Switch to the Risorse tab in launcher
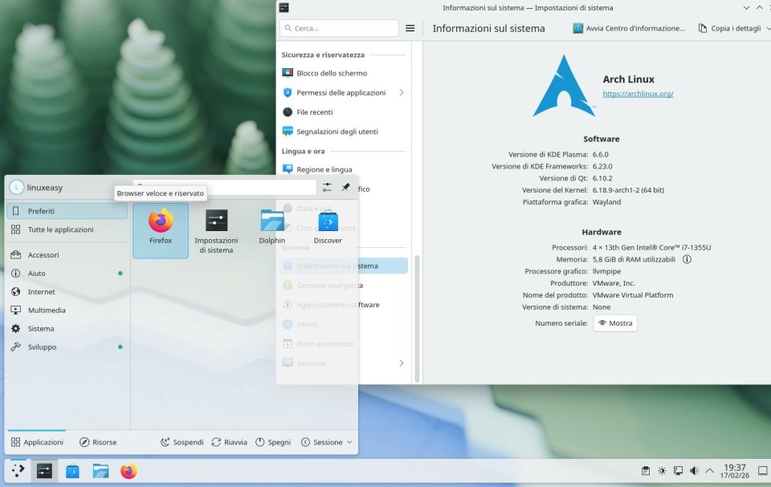This screenshot has height=487, width=771. click(98, 442)
